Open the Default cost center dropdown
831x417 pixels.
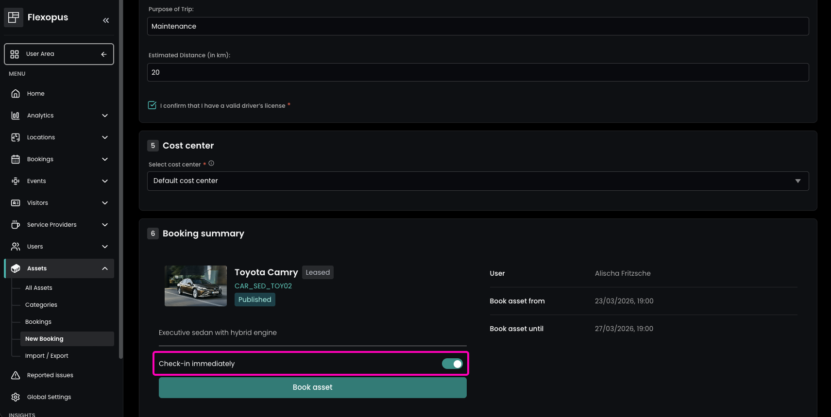[x=477, y=181]
